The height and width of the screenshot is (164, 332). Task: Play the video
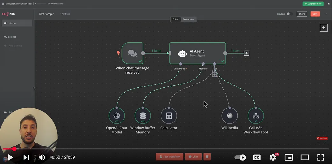click(11, 157)
